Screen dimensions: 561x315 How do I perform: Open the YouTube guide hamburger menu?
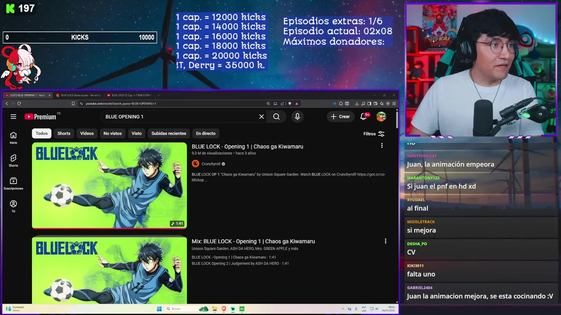pyautogui.click(x=14, y=116)
